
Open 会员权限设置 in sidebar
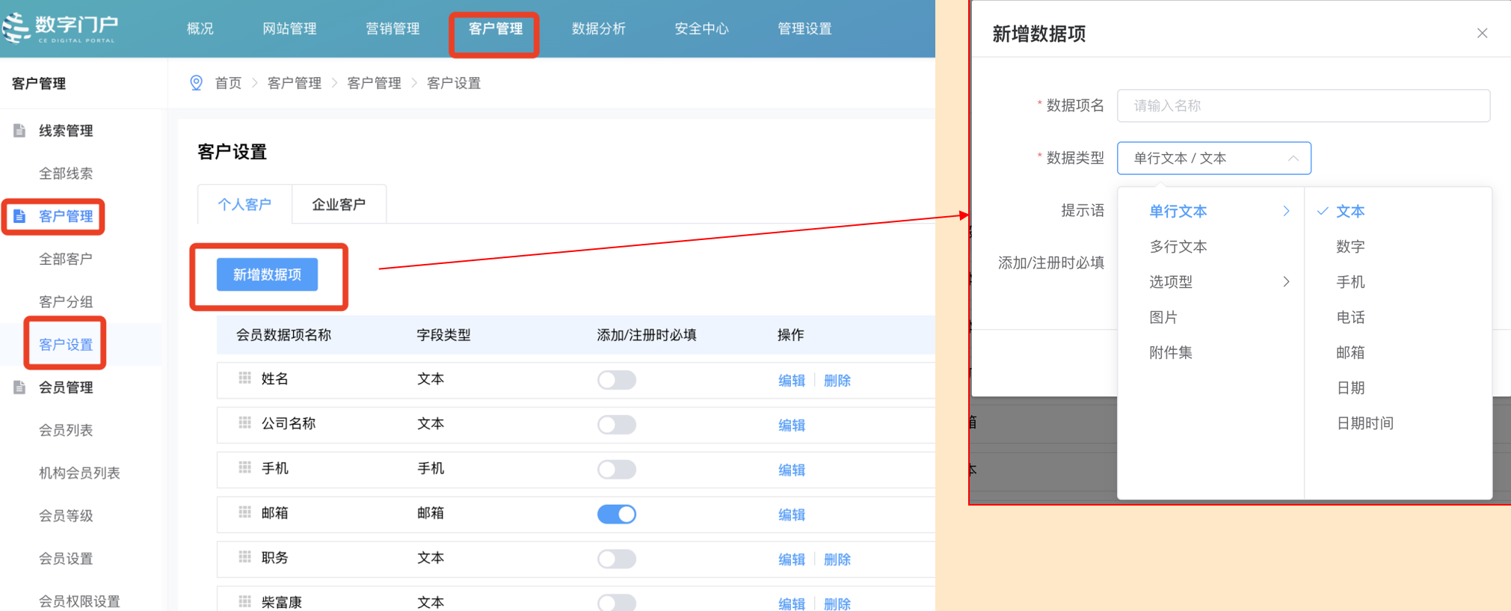[x=79, y=601]
